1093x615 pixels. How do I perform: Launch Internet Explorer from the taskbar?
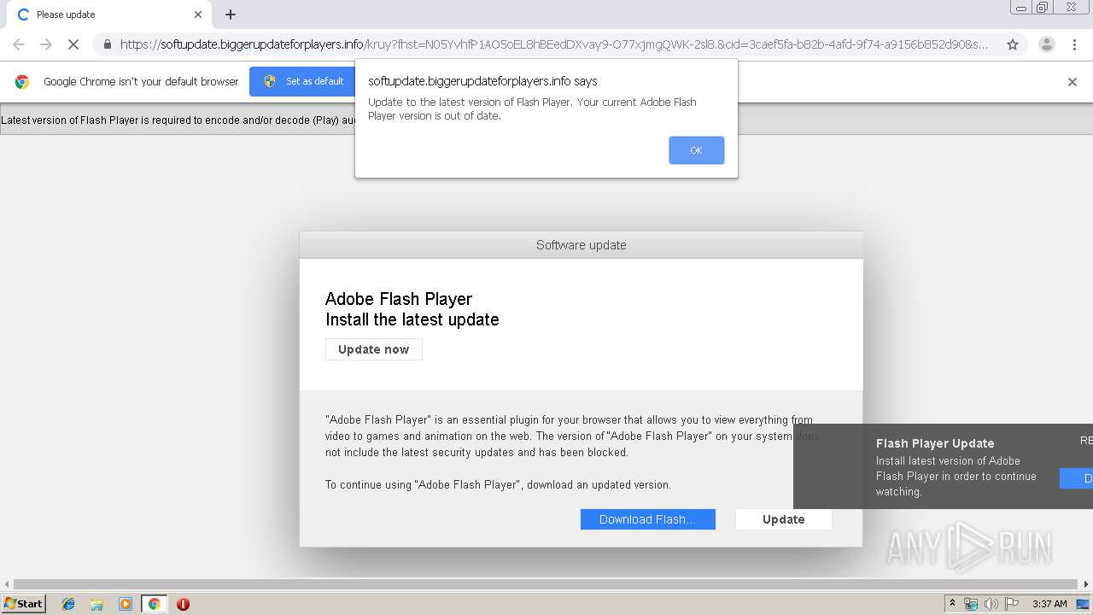(68, 604)
